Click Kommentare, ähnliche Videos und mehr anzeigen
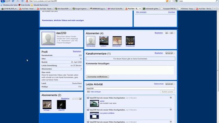 click(x=63, y=20)
